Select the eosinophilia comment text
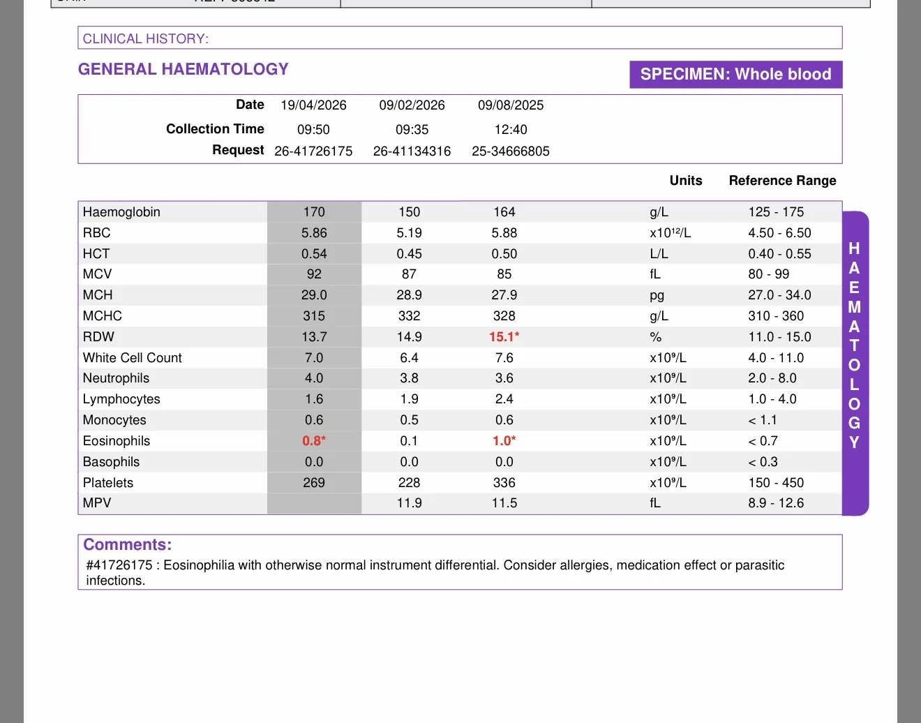Image resolution: width=921 pixels, height=723 pixels. coord(435,573)
